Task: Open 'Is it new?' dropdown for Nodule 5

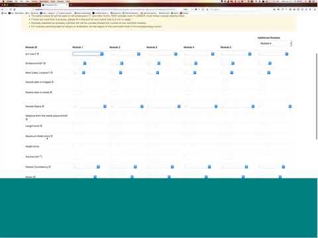Action: click(x=236, y=54)
